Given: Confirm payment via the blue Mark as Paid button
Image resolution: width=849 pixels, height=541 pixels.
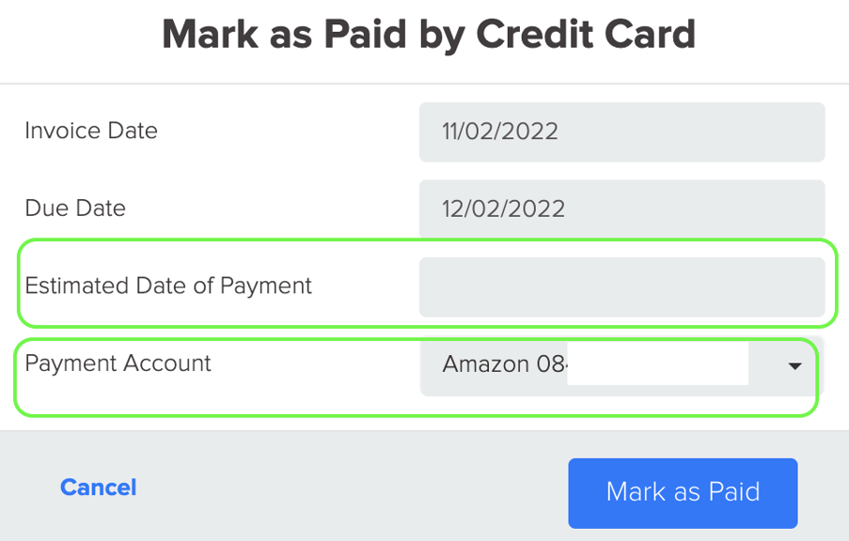Looking at the screenshot, I should point(682,492).
